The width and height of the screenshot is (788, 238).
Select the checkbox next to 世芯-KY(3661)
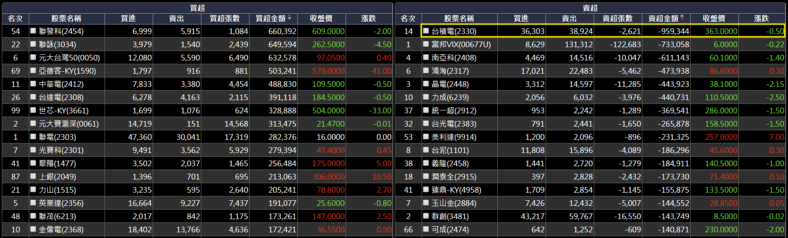(33, 110)
